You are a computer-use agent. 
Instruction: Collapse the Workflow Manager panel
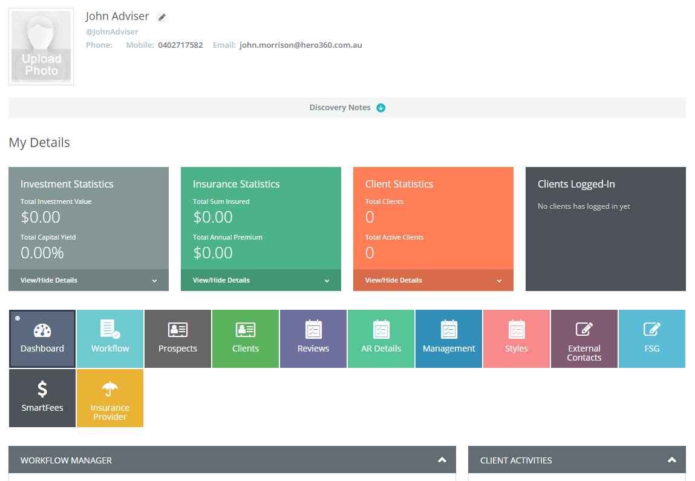coord(441,460)
